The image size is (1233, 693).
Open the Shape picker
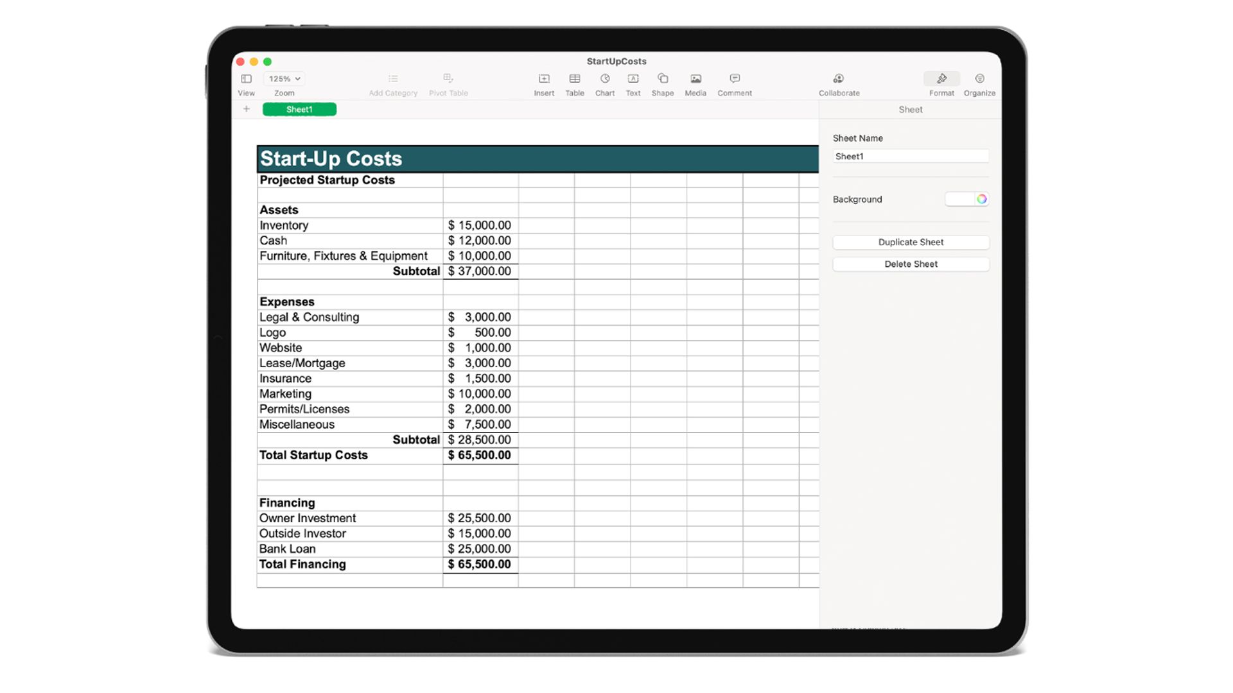coord(663,79)
